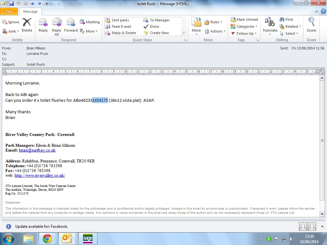This screenshot has height=245, width=327.
Task: Run the Sent parks quick step
Action: coord(117,20)
